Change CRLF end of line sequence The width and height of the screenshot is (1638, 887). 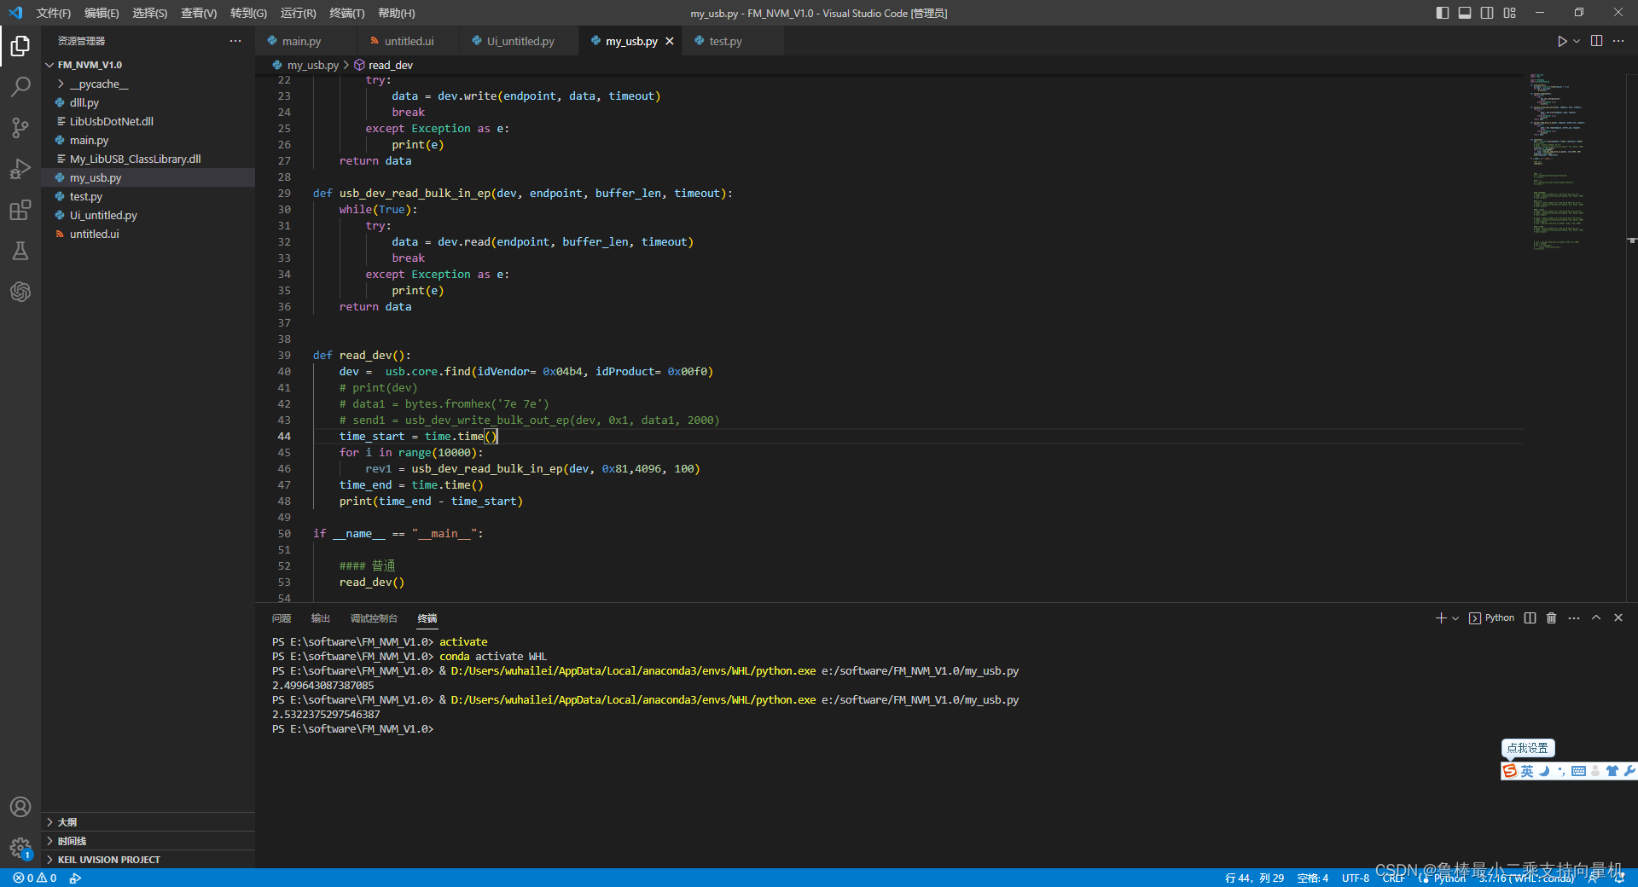click(x=1393, y=878)
